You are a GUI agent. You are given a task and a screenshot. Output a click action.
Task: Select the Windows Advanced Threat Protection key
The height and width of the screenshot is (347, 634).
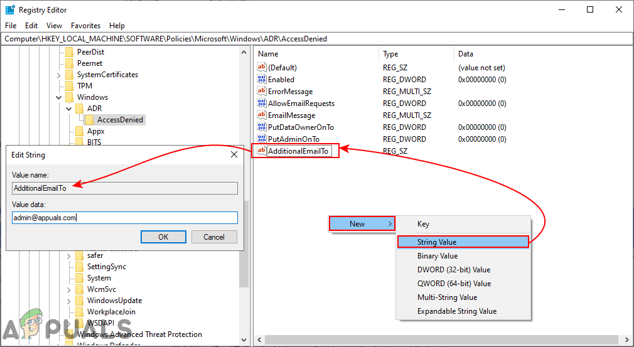tap(139, 334)
